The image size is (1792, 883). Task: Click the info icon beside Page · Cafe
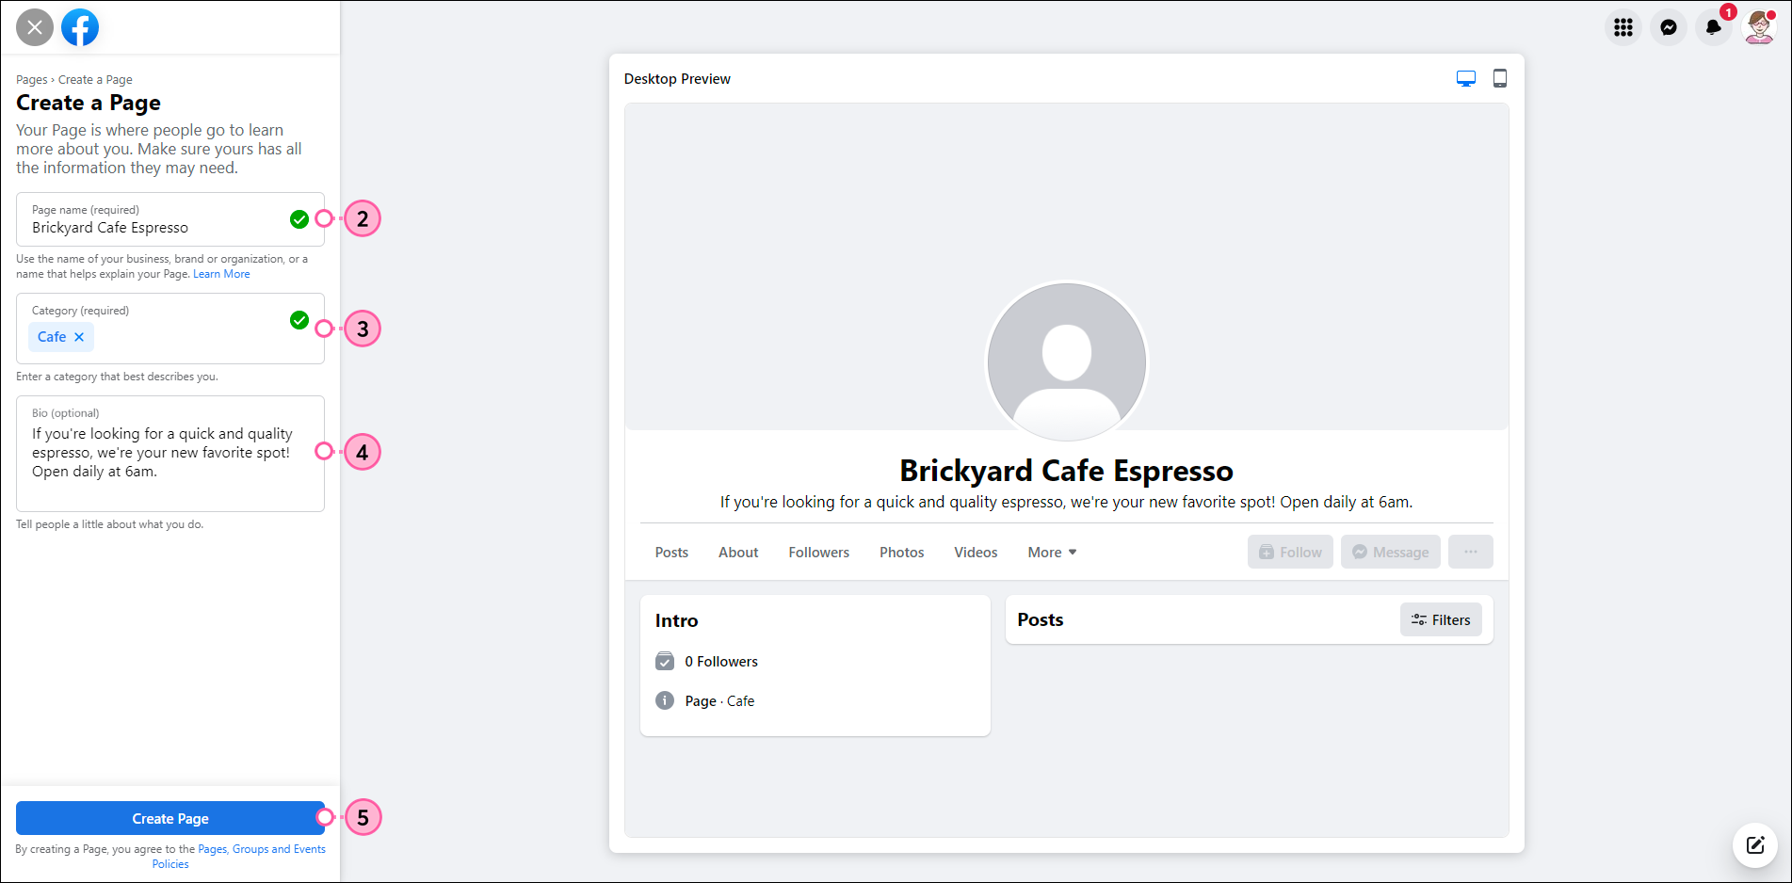[x=665, y=700]
